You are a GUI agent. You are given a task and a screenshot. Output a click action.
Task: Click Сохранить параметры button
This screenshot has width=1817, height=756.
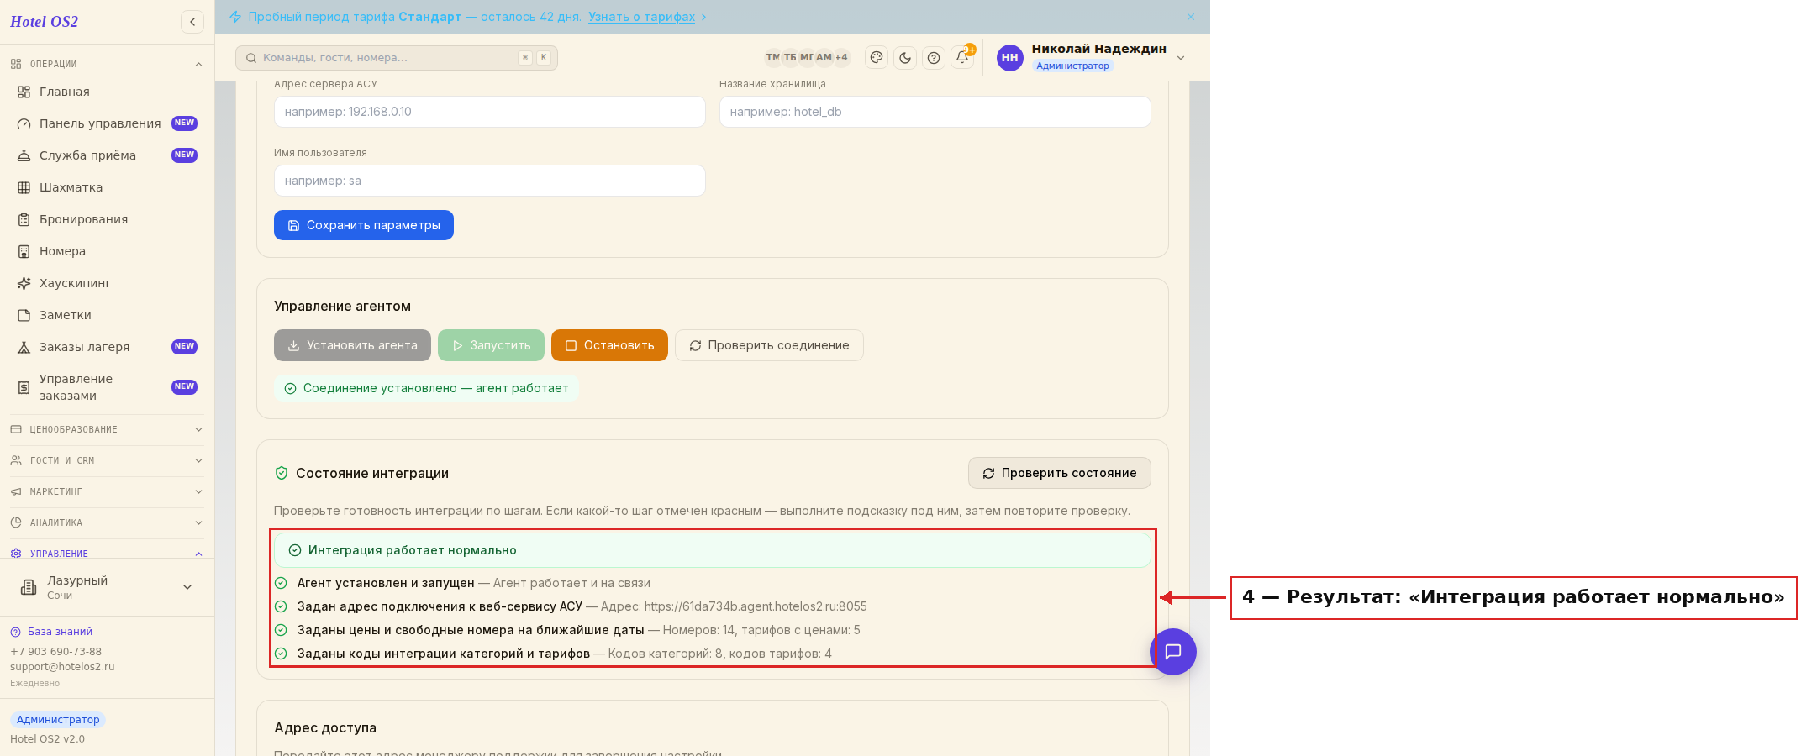[x=364, y=225]
